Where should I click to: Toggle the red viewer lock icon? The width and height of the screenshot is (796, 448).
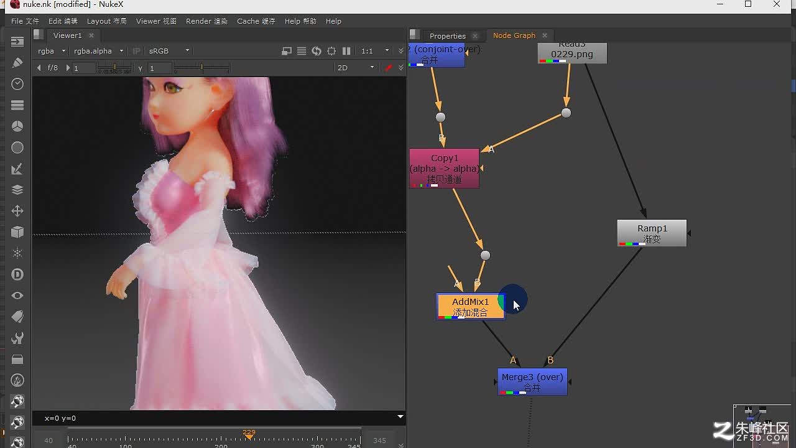[389, 68]
